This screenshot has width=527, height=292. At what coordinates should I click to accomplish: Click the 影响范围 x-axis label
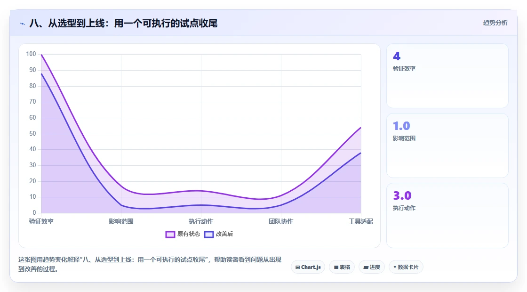(x=121, y=221)
